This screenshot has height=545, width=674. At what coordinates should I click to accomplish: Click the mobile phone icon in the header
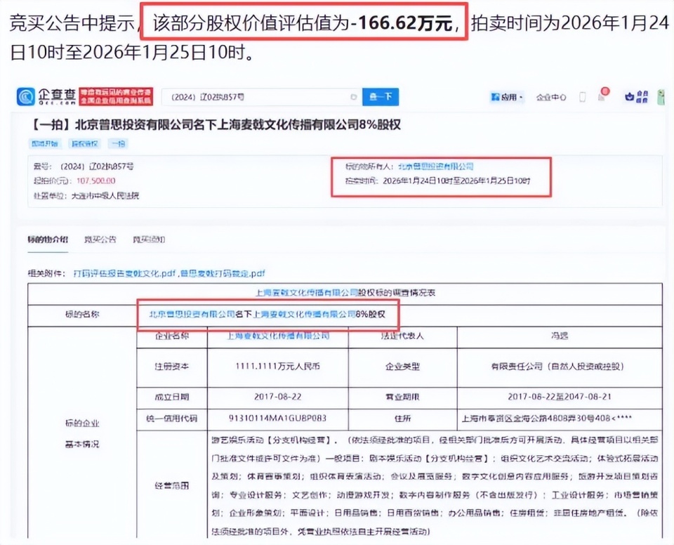583,97
